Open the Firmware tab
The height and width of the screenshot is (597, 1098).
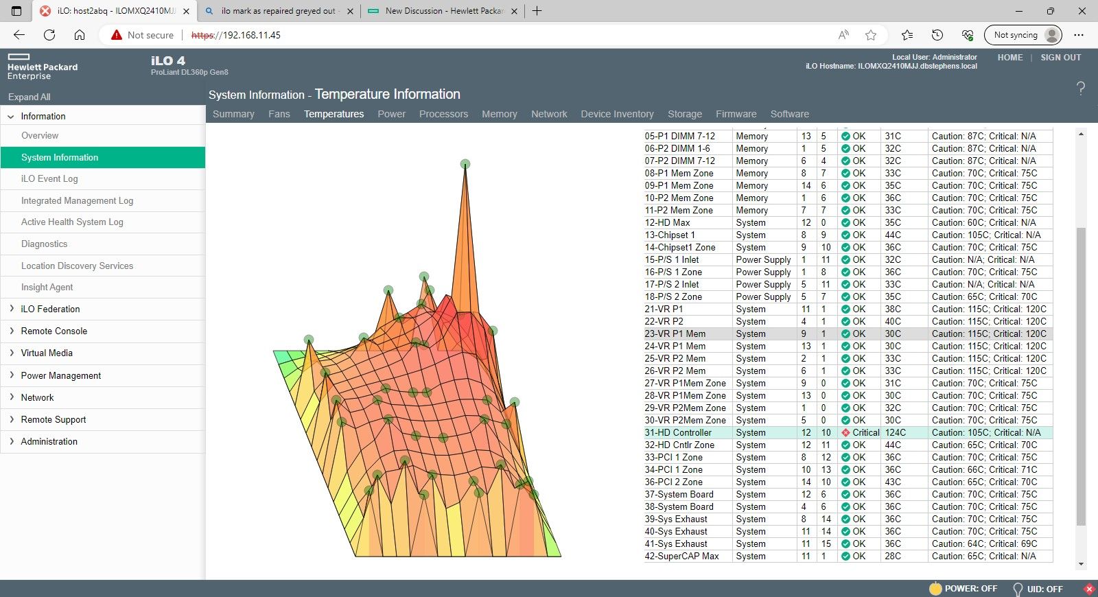pos(736,114)
